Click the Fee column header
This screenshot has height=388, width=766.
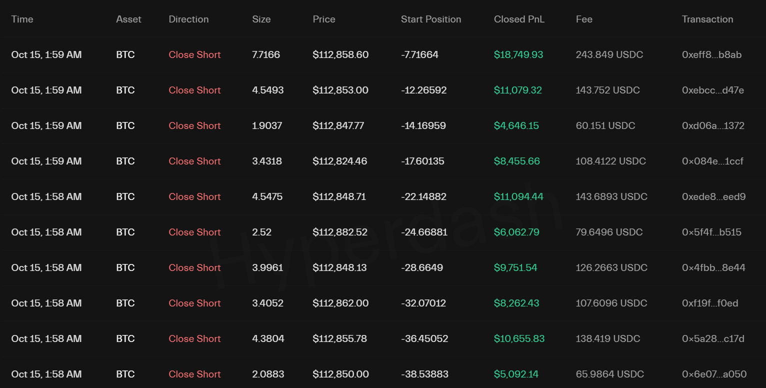[584, 19]
